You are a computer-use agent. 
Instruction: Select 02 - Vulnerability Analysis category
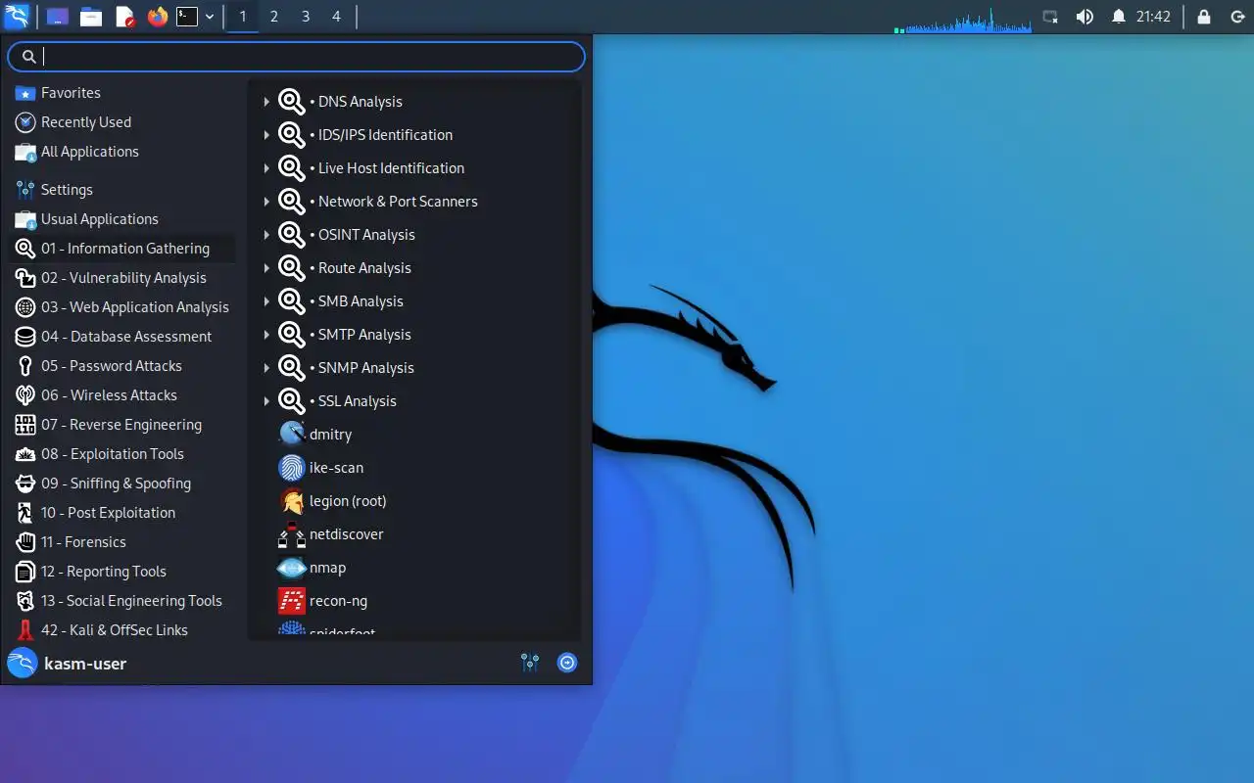pyautogui.click(x=122, y=278)
